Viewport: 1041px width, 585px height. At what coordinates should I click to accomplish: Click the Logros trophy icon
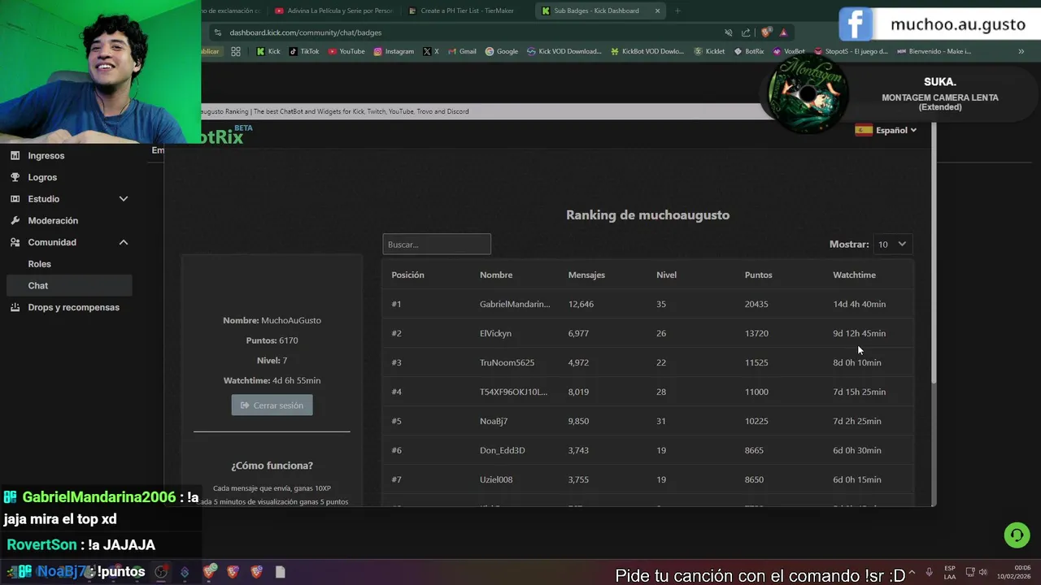15,177
